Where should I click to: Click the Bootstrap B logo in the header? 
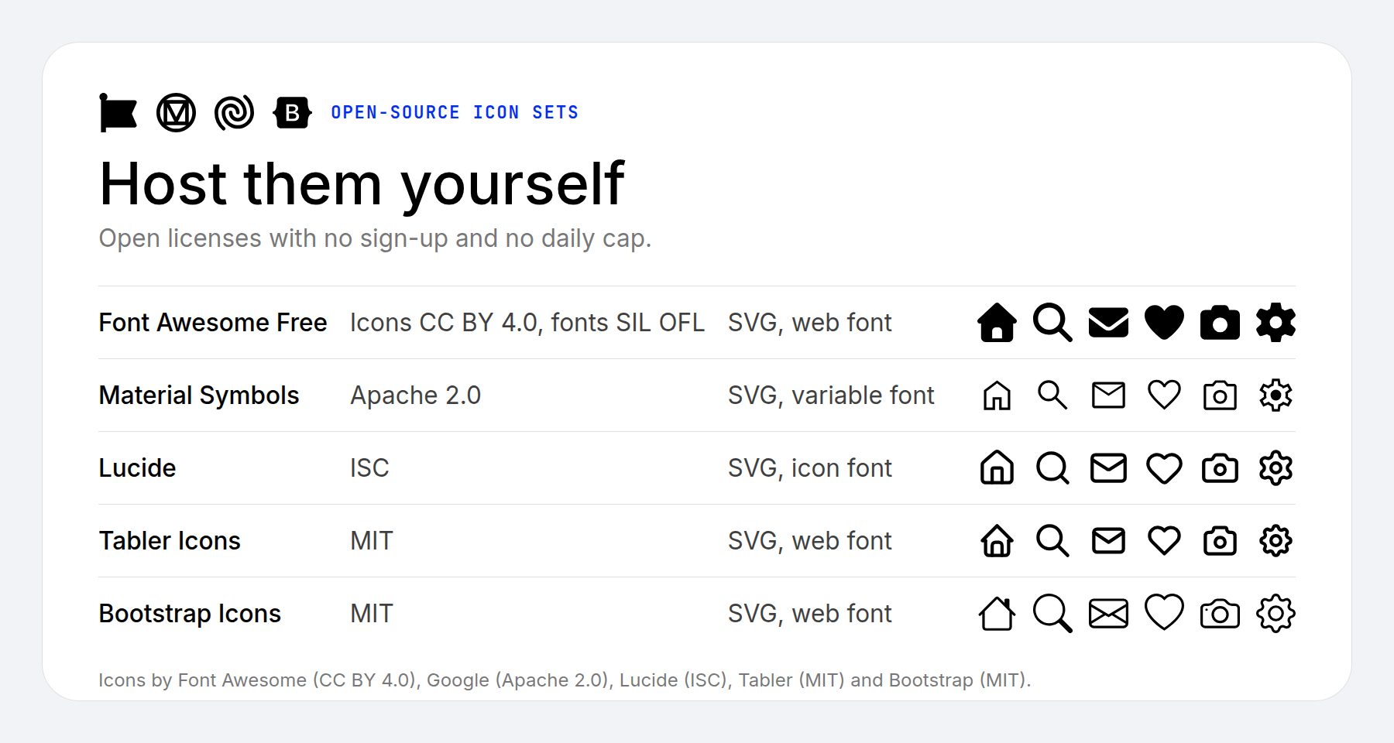[293, 113]
